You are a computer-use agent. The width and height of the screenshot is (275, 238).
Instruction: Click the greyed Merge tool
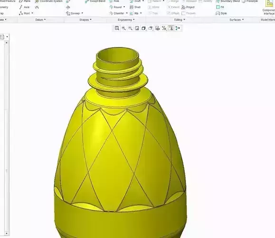(173, 1)
